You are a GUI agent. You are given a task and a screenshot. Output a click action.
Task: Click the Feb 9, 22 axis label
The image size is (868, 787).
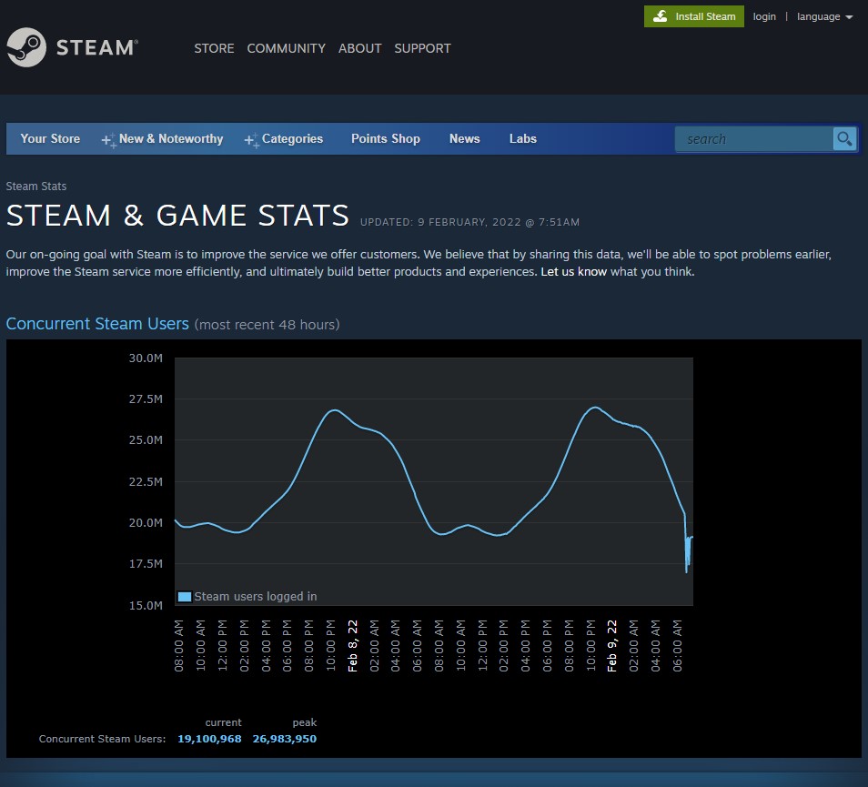(611, 646)
